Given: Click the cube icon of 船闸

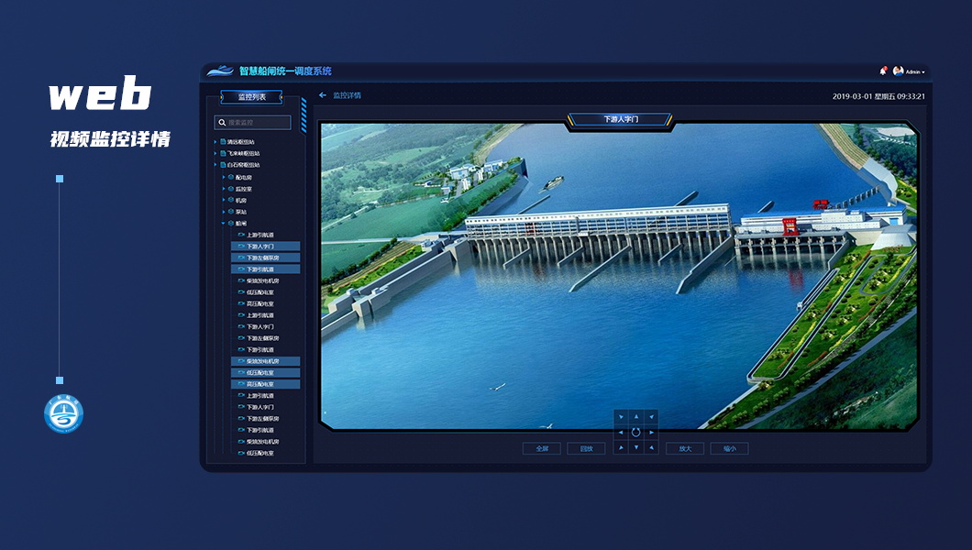Looking at the screenshot, I should pos(231,223).
